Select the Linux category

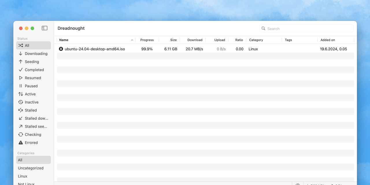(22, 176)
